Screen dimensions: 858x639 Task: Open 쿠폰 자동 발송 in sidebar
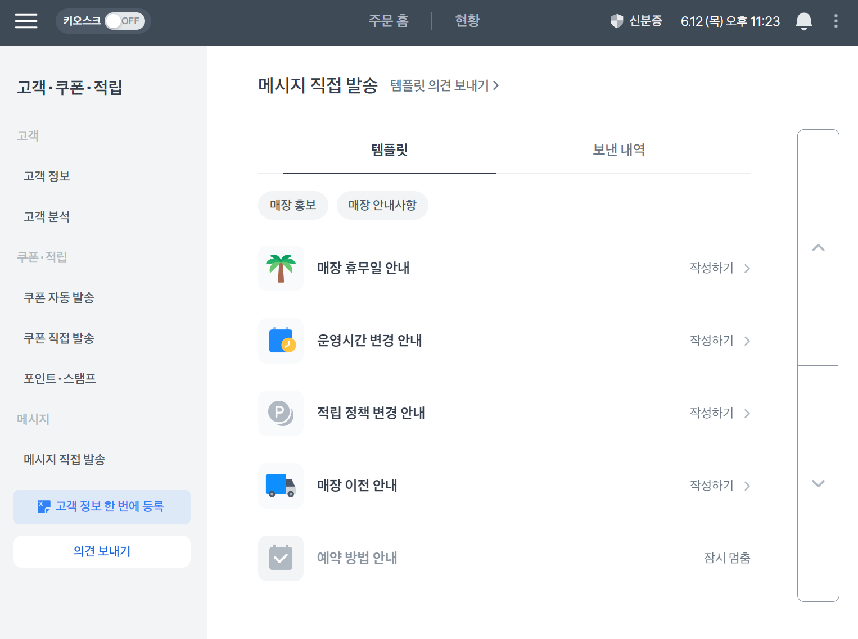click(59, 298)
